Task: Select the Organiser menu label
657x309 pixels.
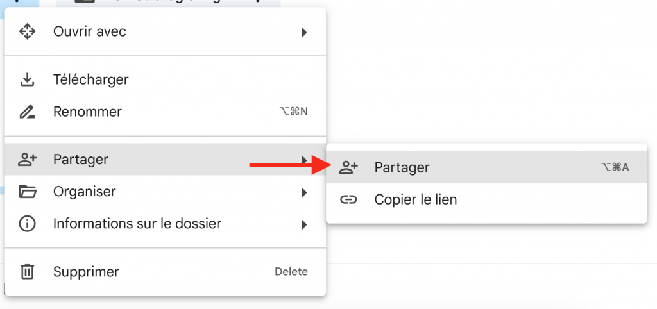Action: 84,192
